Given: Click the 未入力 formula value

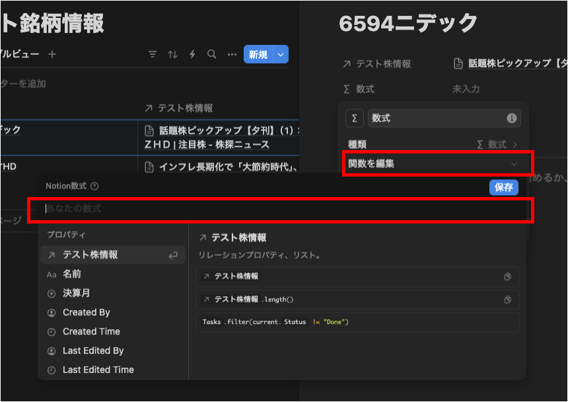Looking at the screenshot, I should (x=466, y=89).
